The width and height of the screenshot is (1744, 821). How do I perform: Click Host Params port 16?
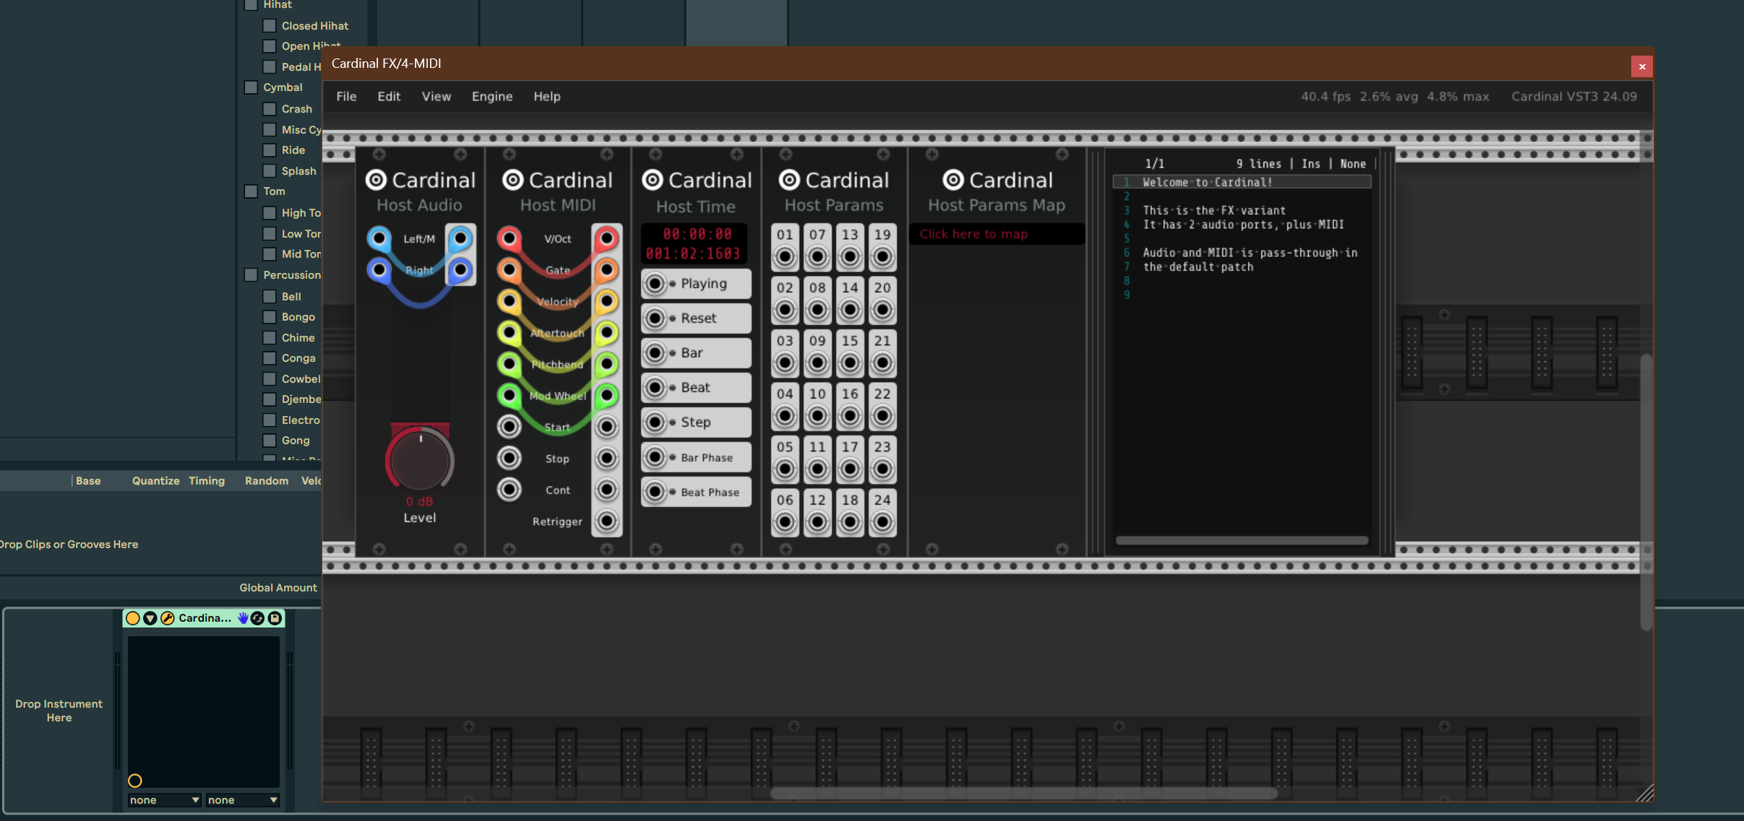(x=850, y=416)
